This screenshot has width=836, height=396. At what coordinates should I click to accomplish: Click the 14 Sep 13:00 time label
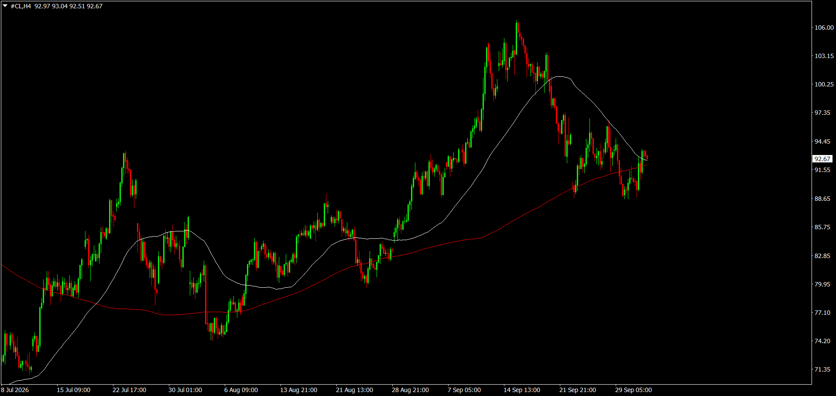pyautogui.click(x=522, y=390)
